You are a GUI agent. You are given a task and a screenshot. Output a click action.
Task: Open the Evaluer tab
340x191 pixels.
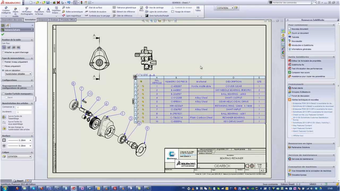(55, 20)
